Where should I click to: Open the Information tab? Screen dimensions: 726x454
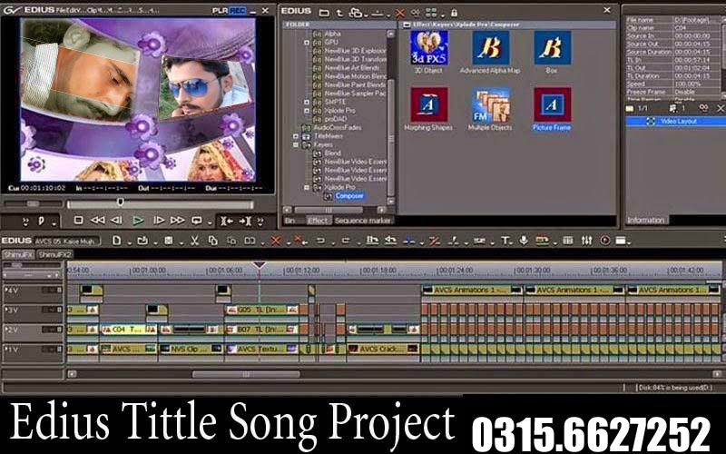point(645,220)
